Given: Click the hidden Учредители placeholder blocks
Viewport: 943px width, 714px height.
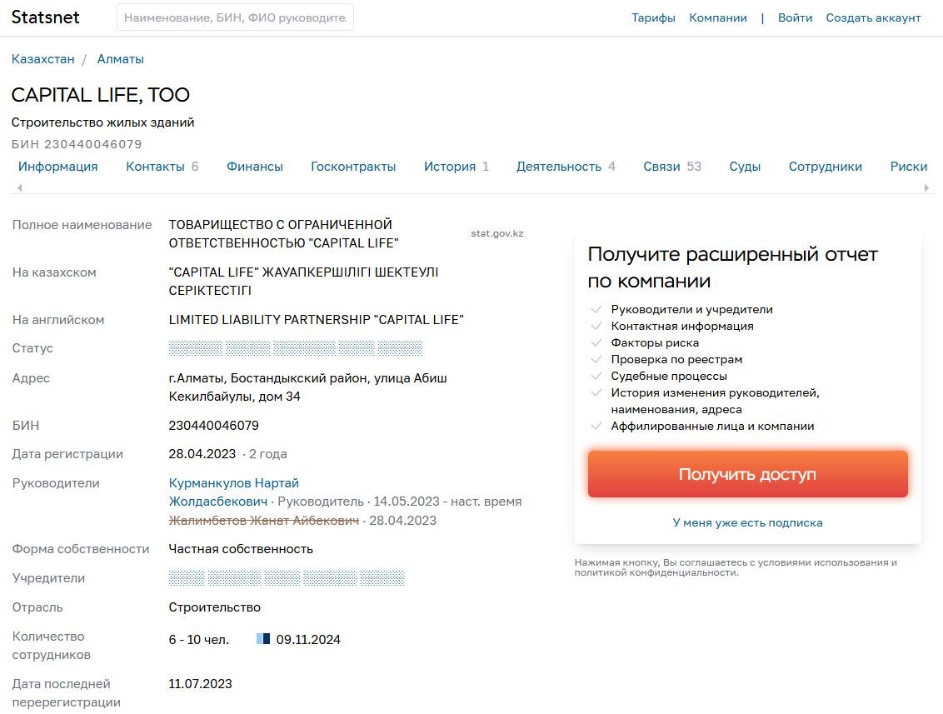Looking at the screenshot, I should tap(287, 578).
